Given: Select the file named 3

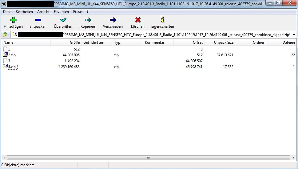Looking at the screenshot, I should tap(9, 61).
